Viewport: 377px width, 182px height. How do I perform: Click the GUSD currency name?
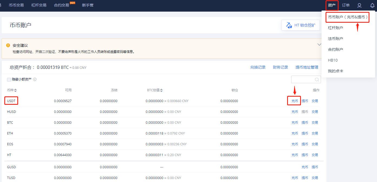(12, 167)
